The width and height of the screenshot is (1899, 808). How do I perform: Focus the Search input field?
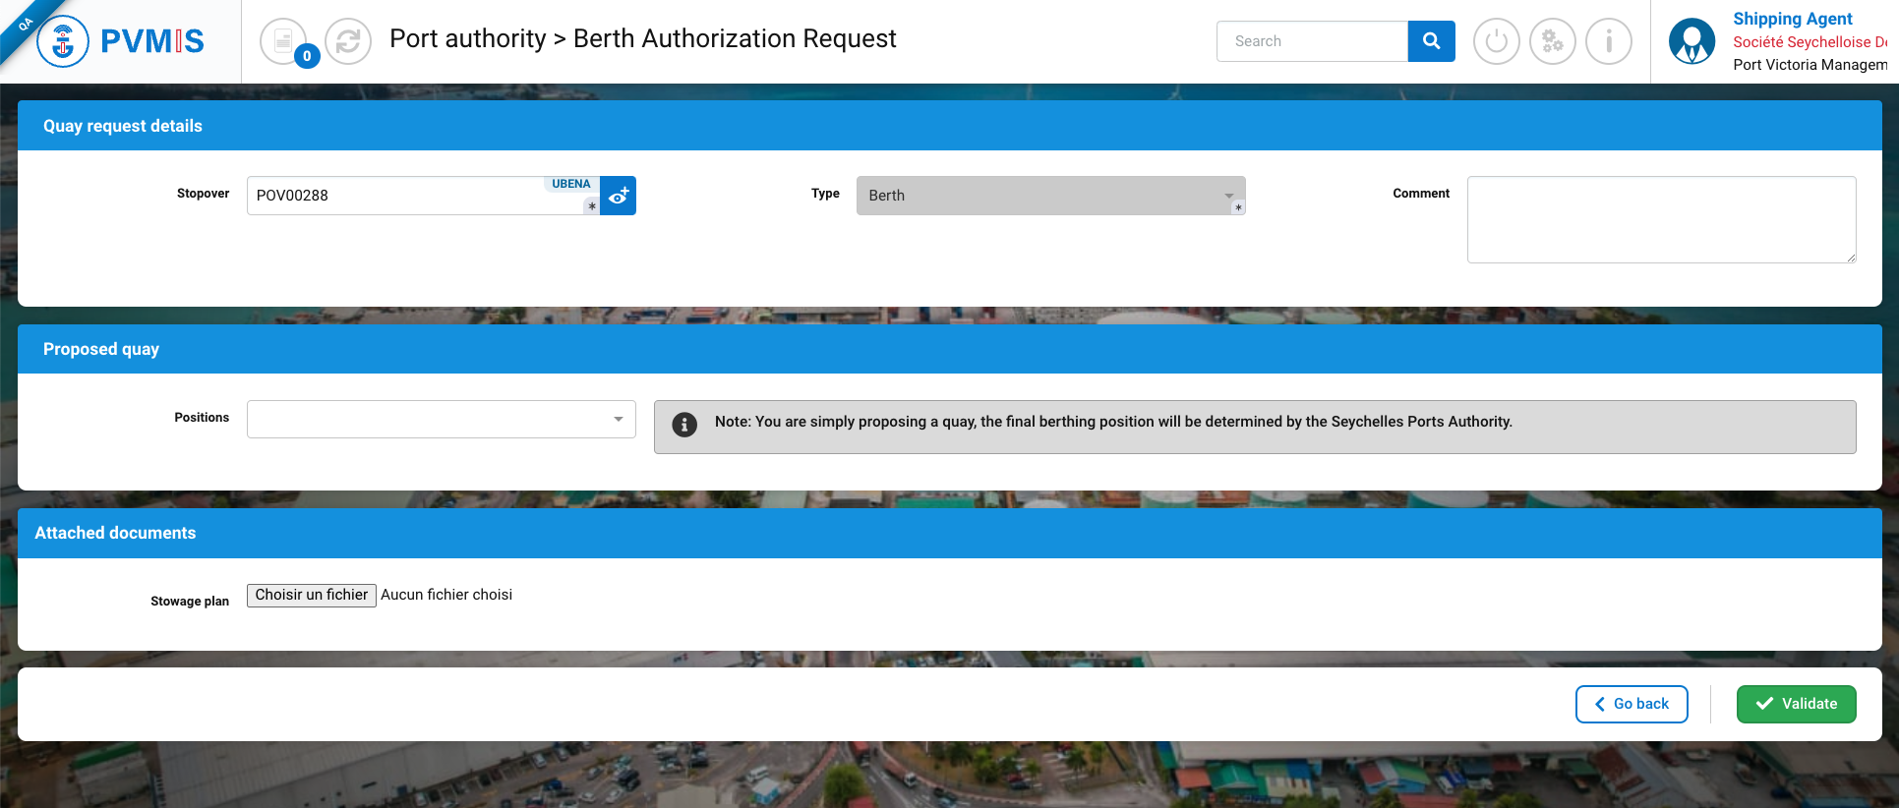coord(1312,41)
